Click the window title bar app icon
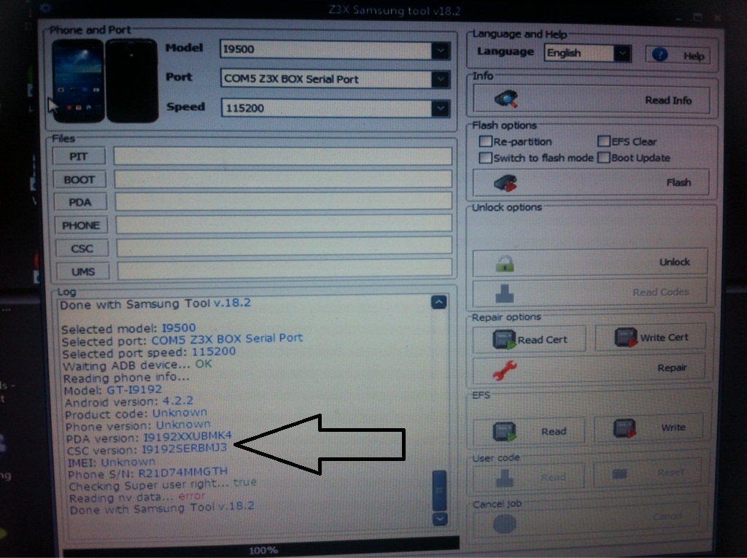747x558 pixels. (46, 8)
